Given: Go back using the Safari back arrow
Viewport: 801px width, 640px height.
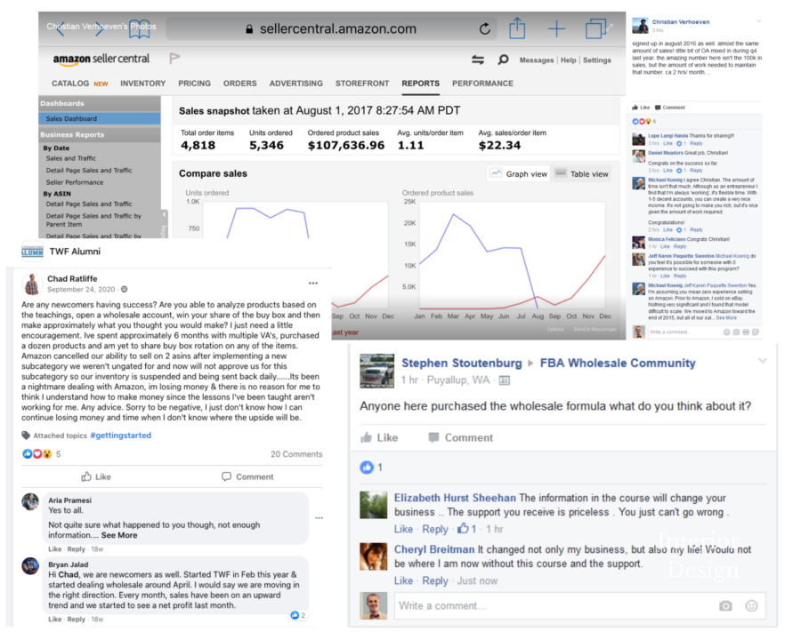Looking at the screenshot, I should coord(61,29).
